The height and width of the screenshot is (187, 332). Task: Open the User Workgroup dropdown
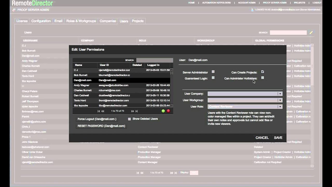pos(245,100)
